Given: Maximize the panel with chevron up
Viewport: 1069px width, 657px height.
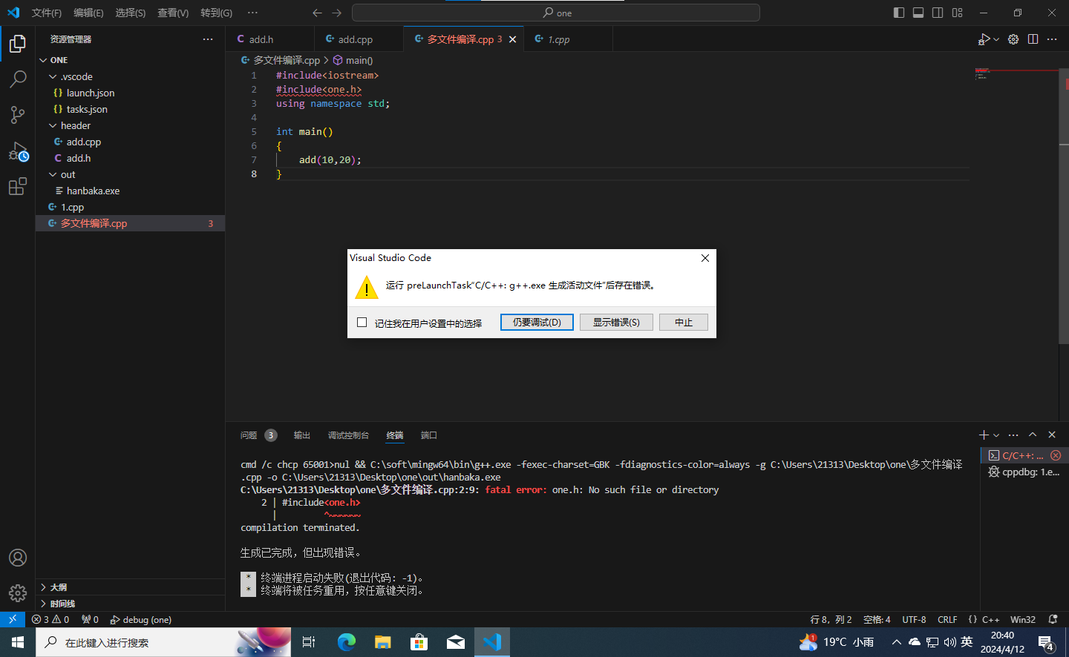Looking at the screenshot, I should point(1033,435).
